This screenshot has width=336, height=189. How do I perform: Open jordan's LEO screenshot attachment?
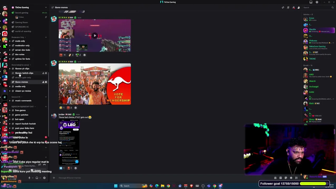tap(69, 142)
